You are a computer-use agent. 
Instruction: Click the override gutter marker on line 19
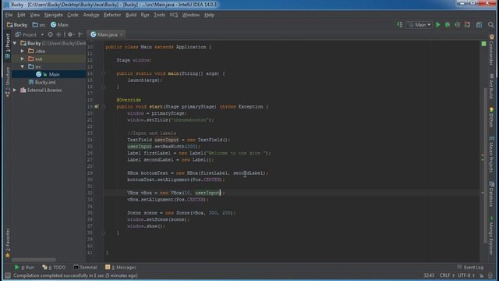pyautogui.click(x=96, y=106)
